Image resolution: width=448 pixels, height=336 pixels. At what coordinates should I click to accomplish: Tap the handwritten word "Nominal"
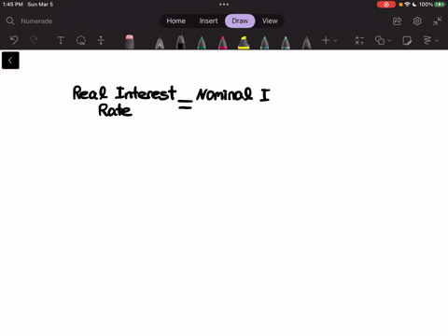point(224,94)
